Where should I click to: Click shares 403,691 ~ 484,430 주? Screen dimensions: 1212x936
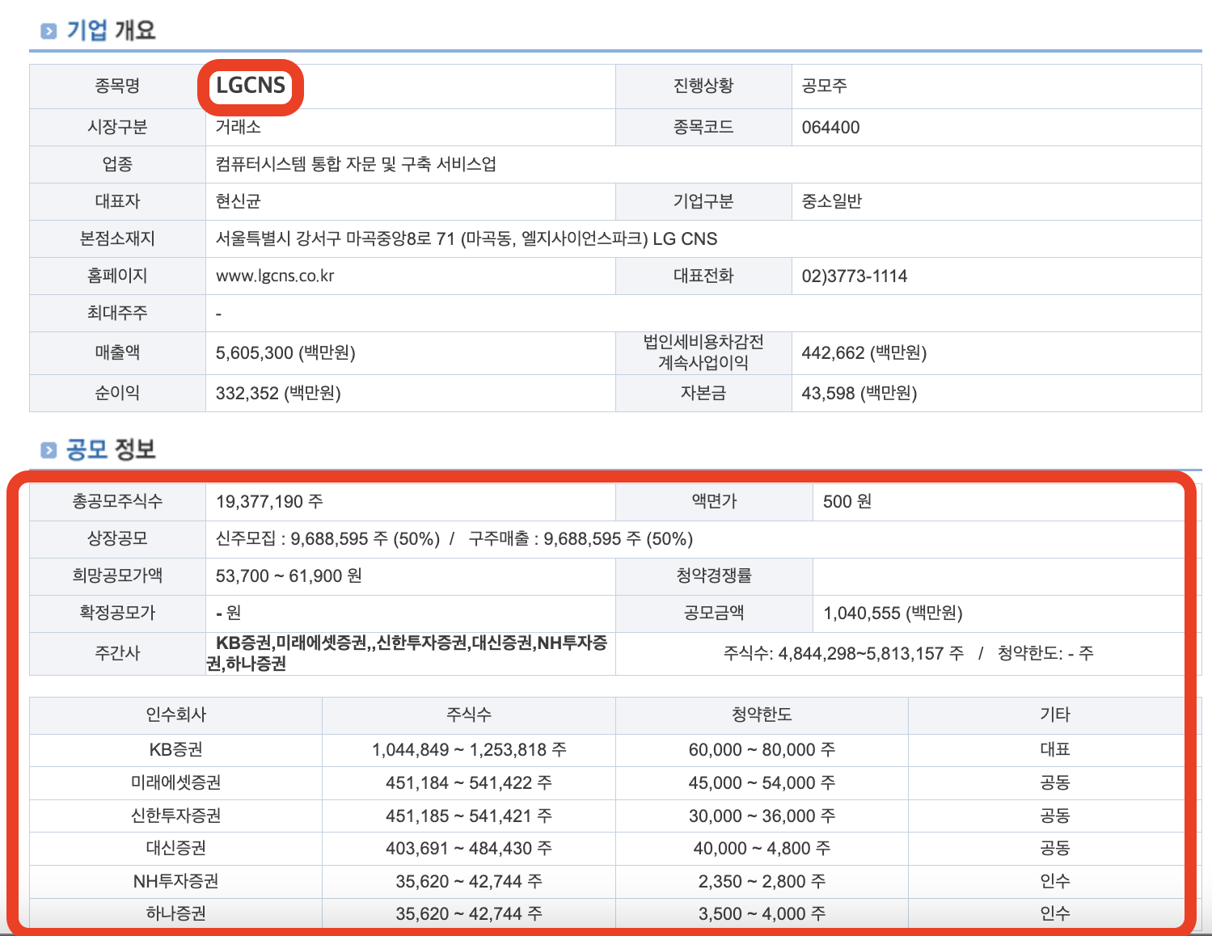[469, 848]
